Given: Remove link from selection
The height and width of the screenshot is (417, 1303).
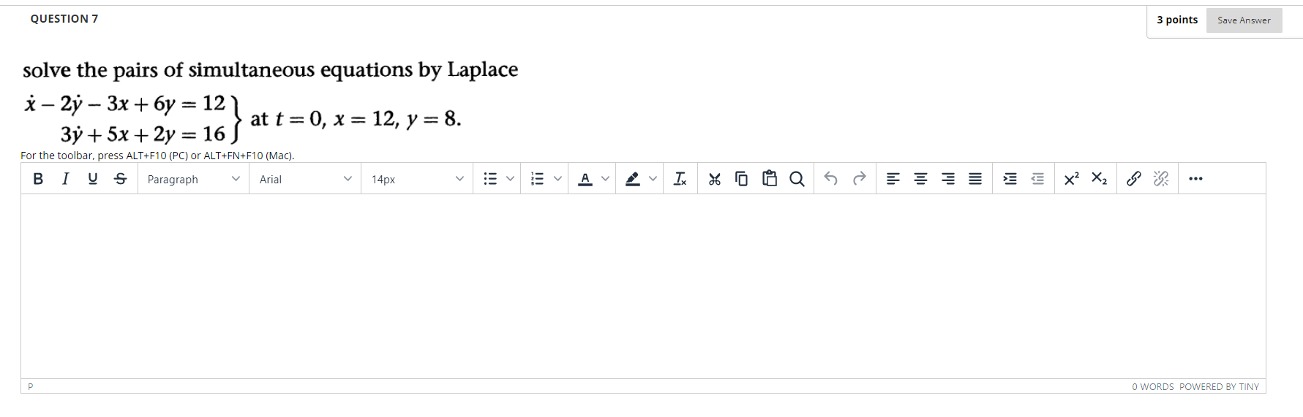Looking at the screenshot, I should [1161, 179].
